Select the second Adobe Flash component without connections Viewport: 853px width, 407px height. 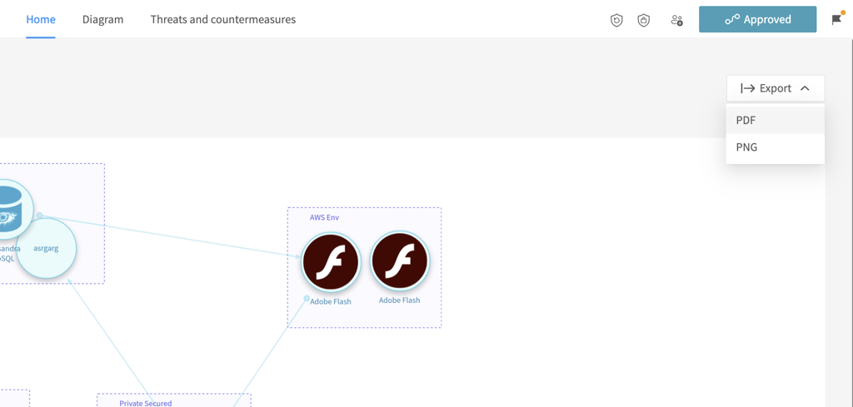click(x=400, y=261)
